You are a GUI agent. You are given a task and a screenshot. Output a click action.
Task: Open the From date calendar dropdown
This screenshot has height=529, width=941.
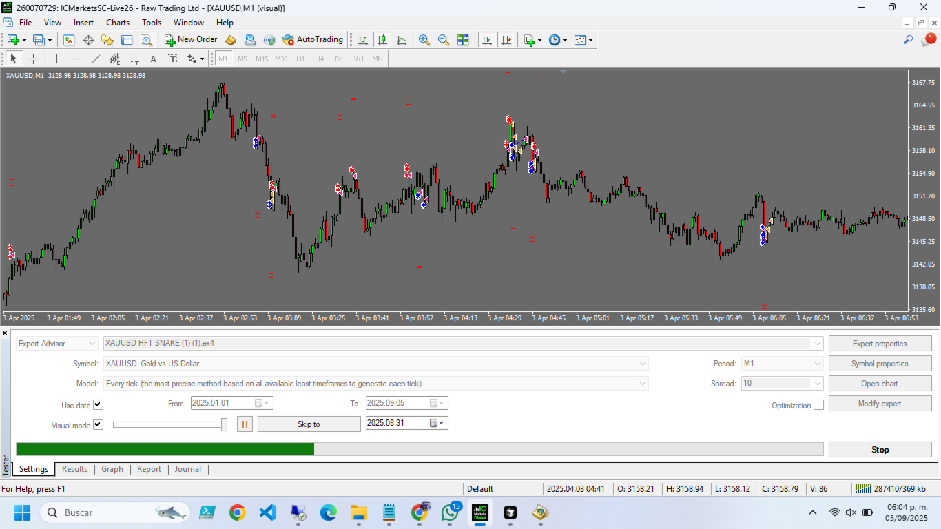point(263,403)
